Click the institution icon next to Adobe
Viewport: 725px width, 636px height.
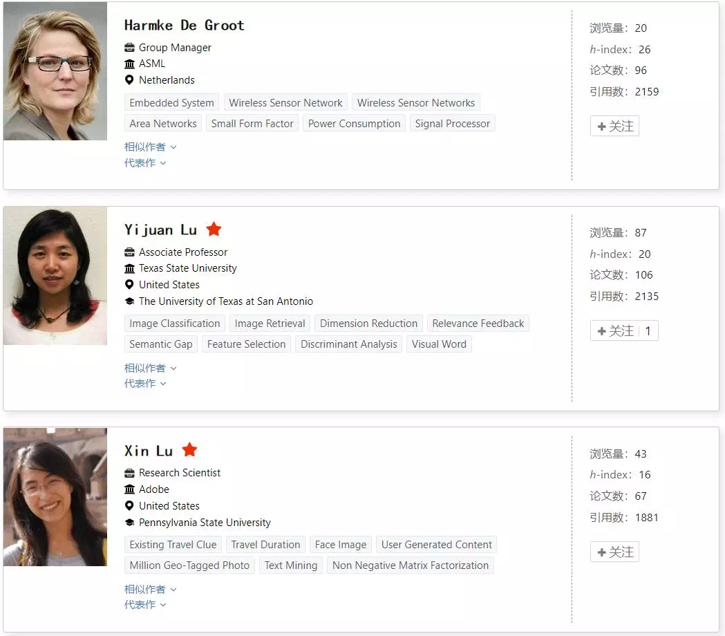click(129, 489)
